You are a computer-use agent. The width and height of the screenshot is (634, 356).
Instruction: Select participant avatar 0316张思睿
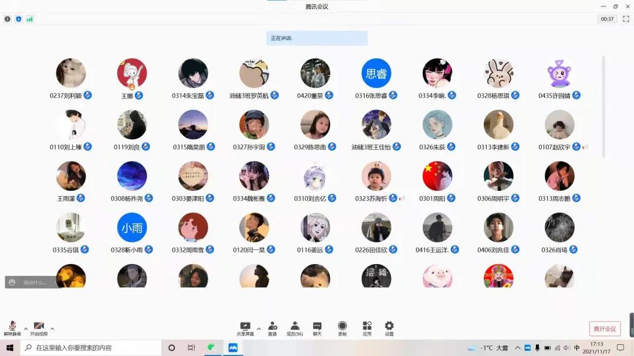click(376, 73)
